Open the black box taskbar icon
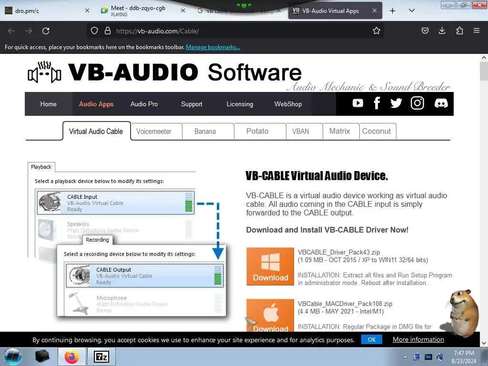 click(x=42, y=356)
